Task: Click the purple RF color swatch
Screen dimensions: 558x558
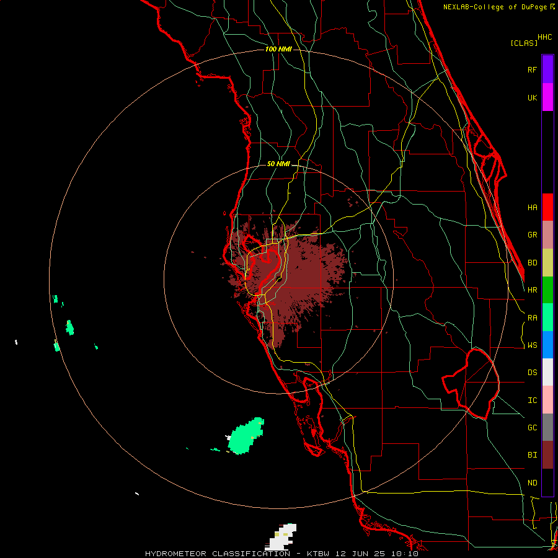Action: pyautogui.click(x=547, y=69)
